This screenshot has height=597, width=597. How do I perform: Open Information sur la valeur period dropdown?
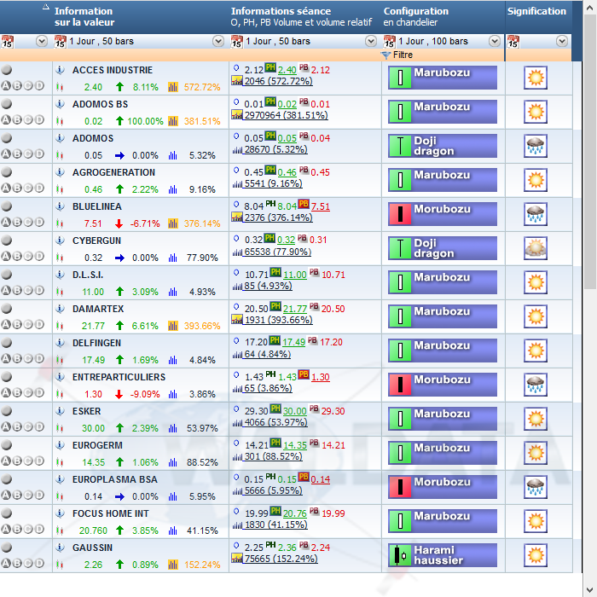click(218, 41)
